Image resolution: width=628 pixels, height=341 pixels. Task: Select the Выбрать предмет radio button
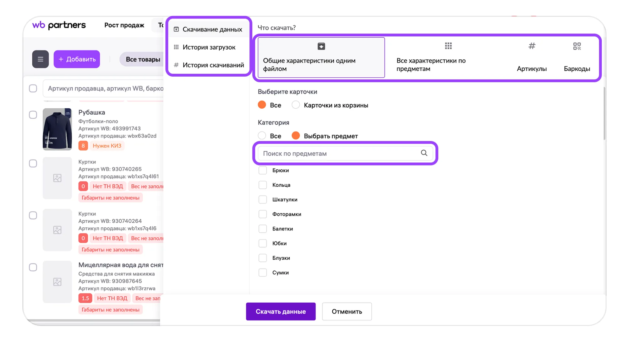(295, 136)
